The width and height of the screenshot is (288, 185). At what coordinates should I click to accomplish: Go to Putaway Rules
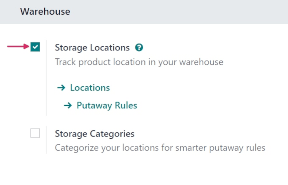[106, 106]
